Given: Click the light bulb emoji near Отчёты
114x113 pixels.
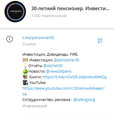Looking at the screenshot, I should tap(25, 66).
